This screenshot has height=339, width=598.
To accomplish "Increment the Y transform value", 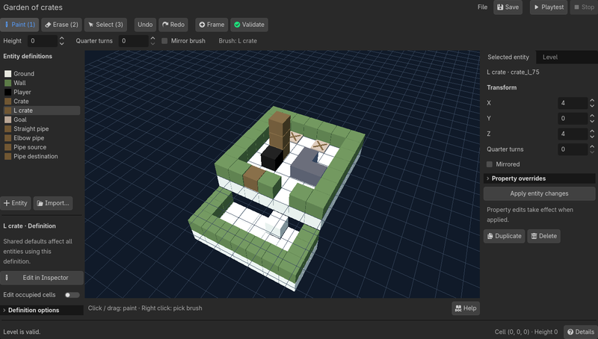I will 592,116.
